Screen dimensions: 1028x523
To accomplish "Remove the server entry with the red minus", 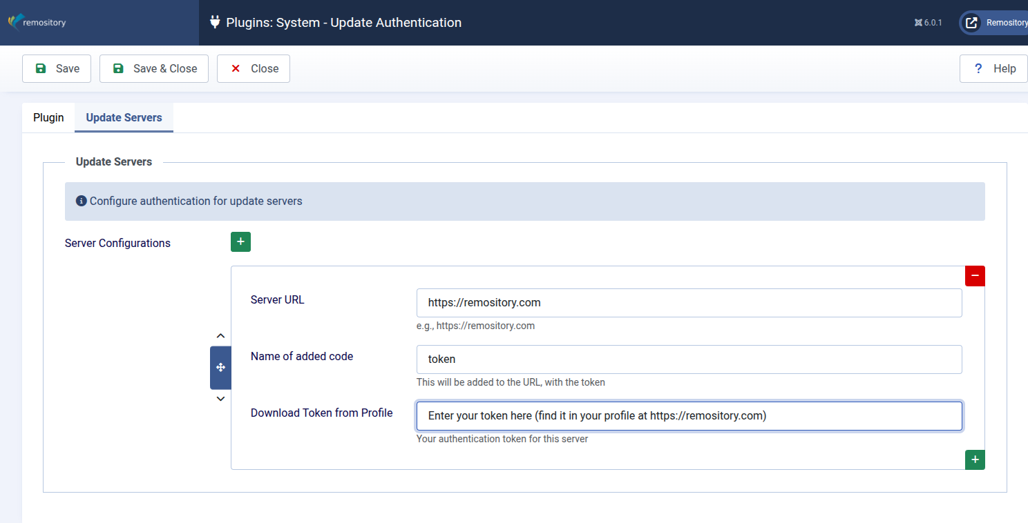I will point(975,276).
